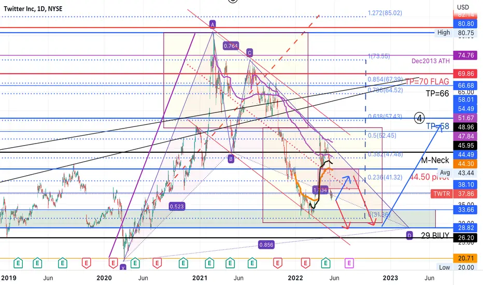Click the 0.382(47.48) Fibonacci level label
483x285 pixels.
tap(385, 154)
